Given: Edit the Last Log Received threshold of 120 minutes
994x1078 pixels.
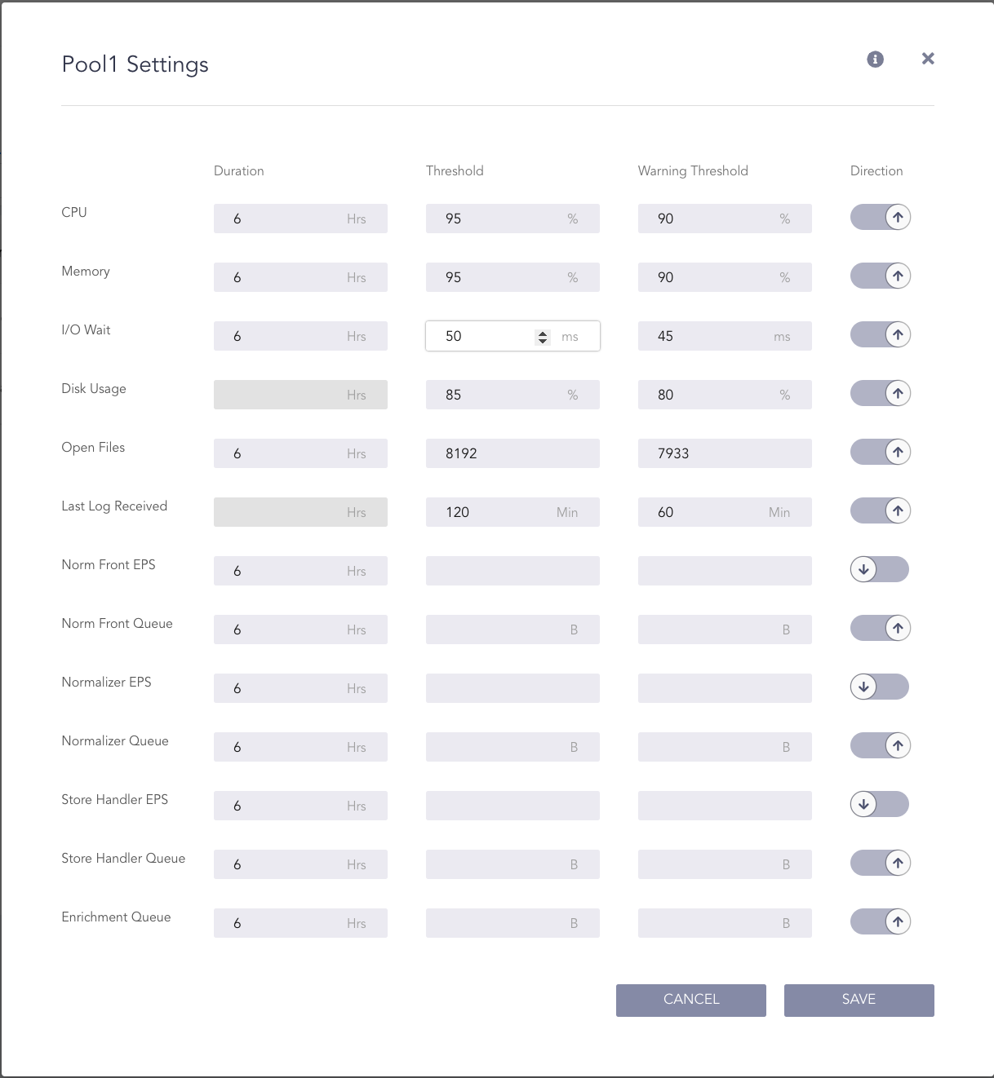Looking at the screenshot, I should click(513, 511).
